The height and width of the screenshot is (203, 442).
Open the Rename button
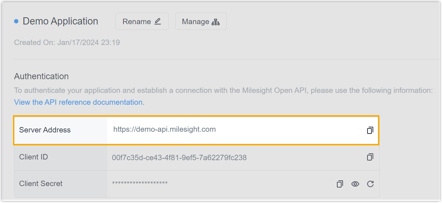[142, 21]
